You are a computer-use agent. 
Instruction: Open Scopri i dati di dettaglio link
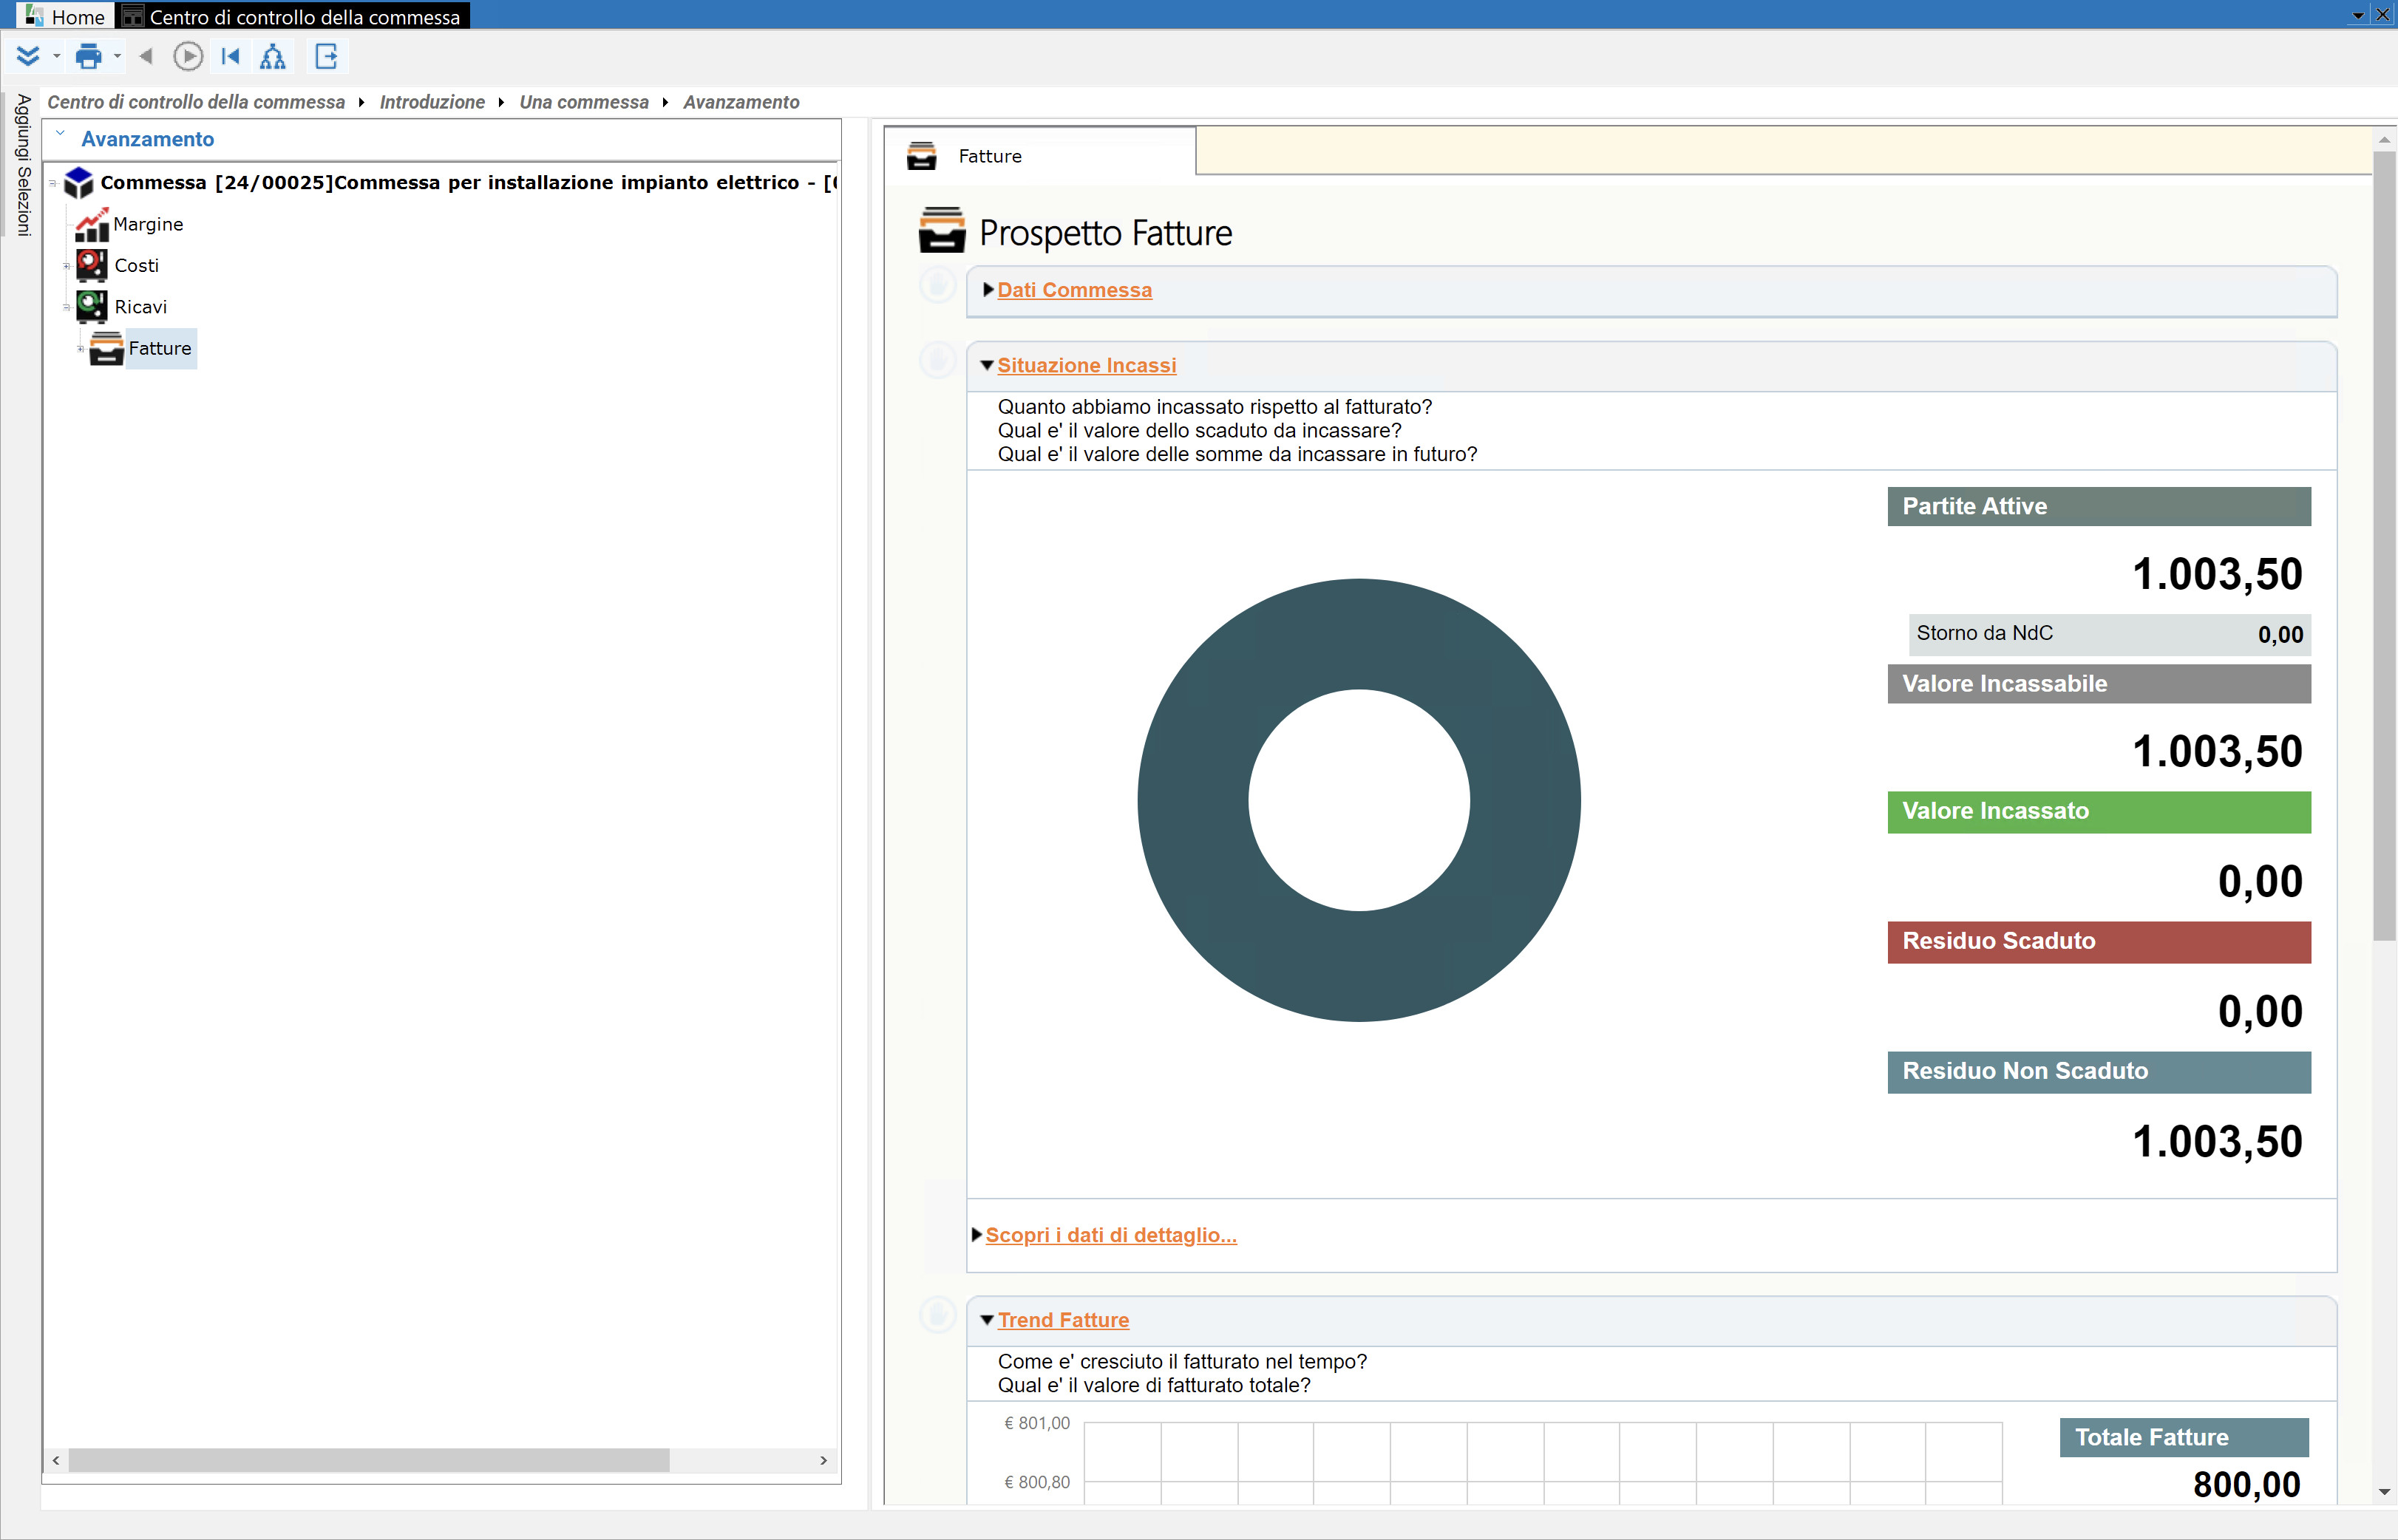[x=1110, y=1235]
